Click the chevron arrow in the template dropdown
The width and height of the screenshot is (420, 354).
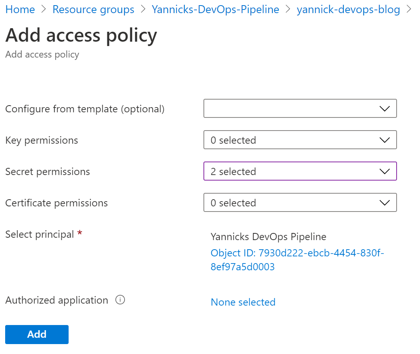pos(384,109)
